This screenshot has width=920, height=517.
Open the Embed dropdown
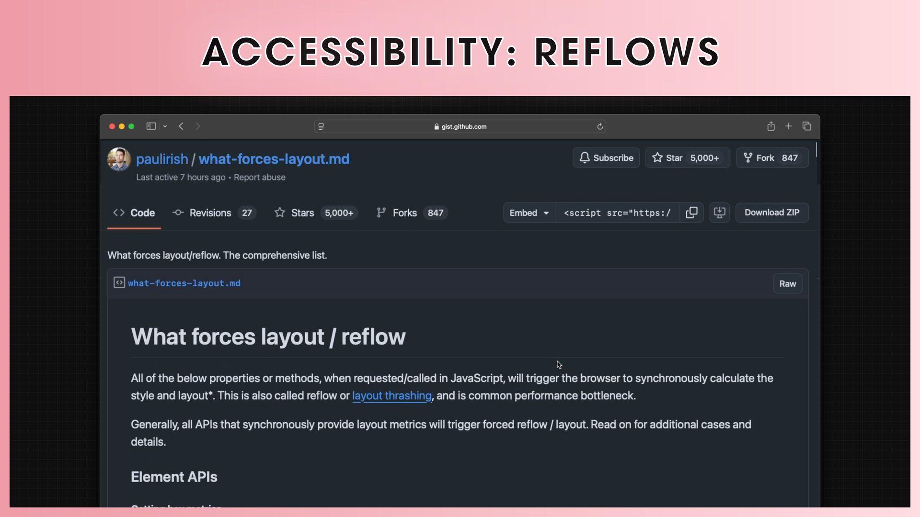(529, 213)
